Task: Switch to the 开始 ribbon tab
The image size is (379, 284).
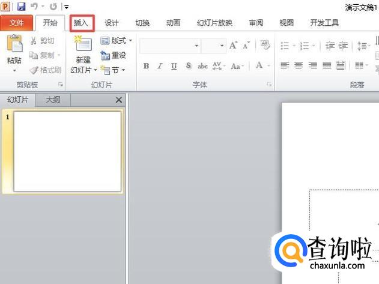Action: [x=50, y=23]
